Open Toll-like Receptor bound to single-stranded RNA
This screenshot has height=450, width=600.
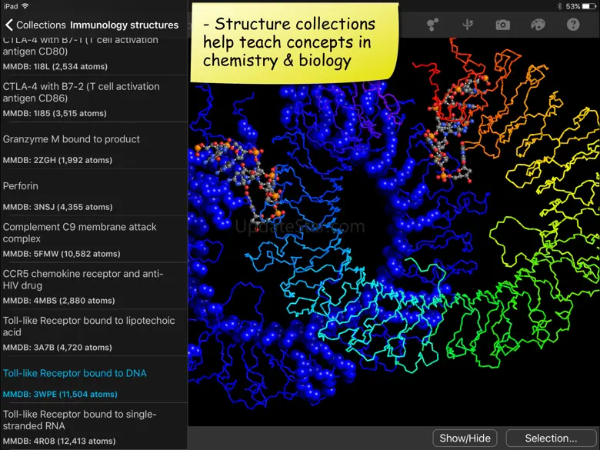tap(94, 426)
